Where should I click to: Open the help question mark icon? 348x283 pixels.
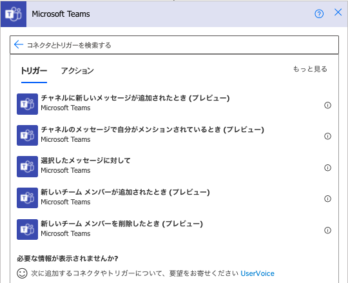point(319,14)
